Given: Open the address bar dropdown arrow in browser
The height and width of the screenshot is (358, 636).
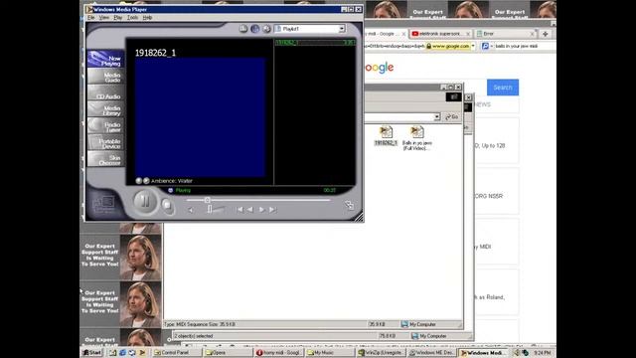Looking at the screenshot, I should [473, 47].
